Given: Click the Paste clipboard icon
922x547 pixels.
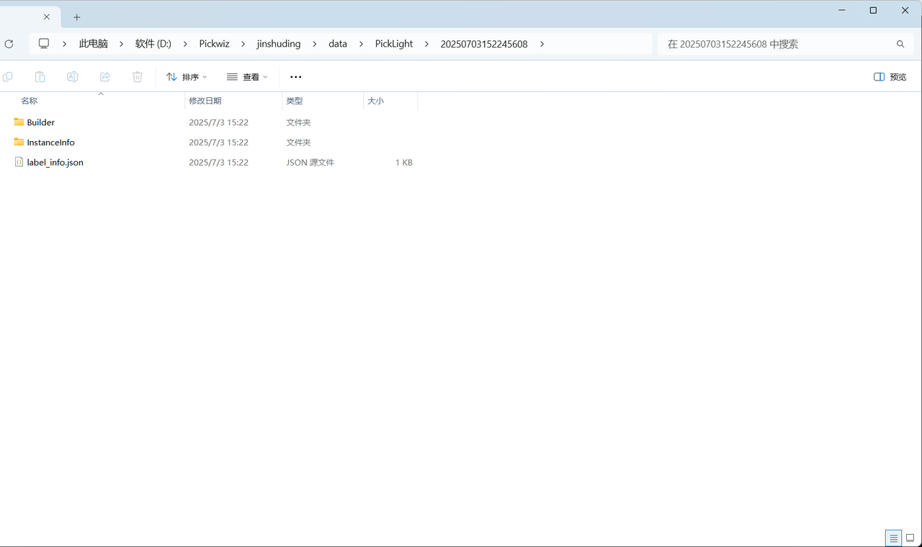Looking at the screenshot, I should [40, 77].
